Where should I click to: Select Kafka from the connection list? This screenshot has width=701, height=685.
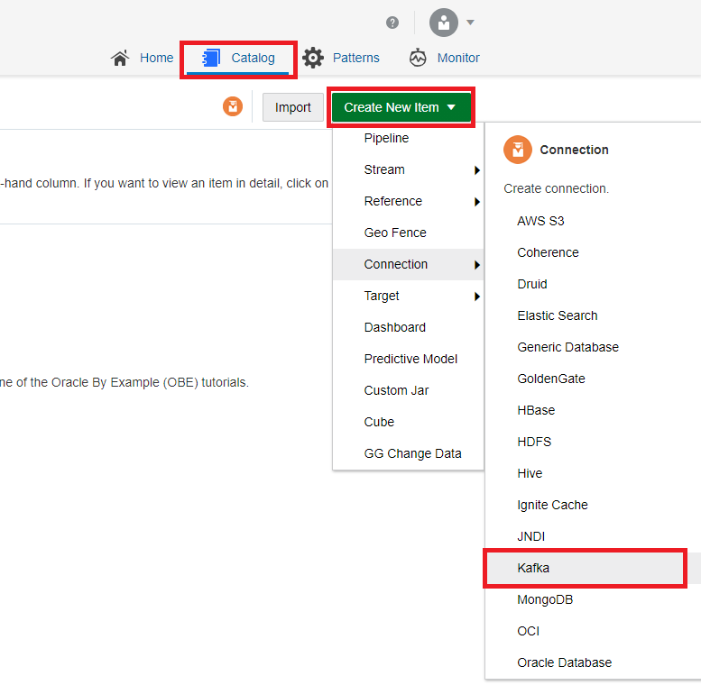533,568
